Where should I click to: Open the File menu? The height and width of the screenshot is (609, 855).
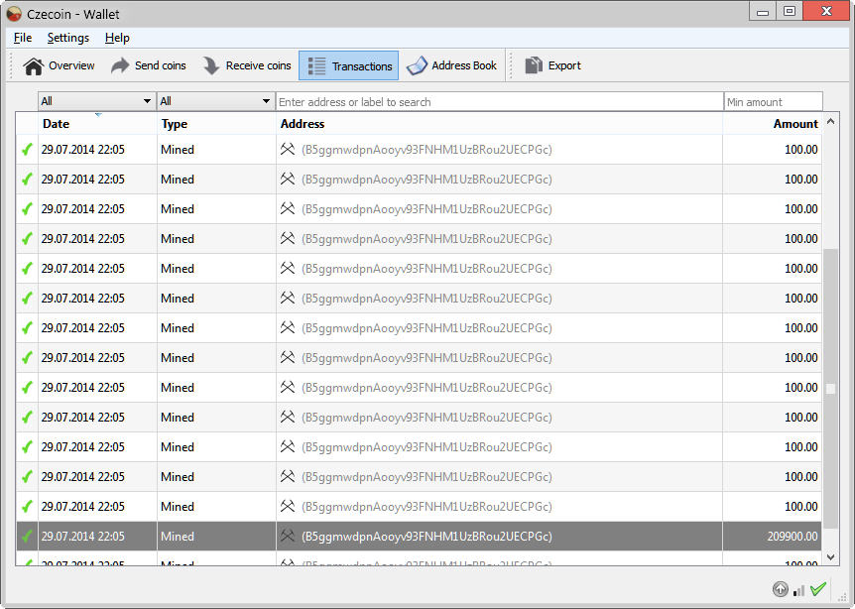[x=23, y=38]
